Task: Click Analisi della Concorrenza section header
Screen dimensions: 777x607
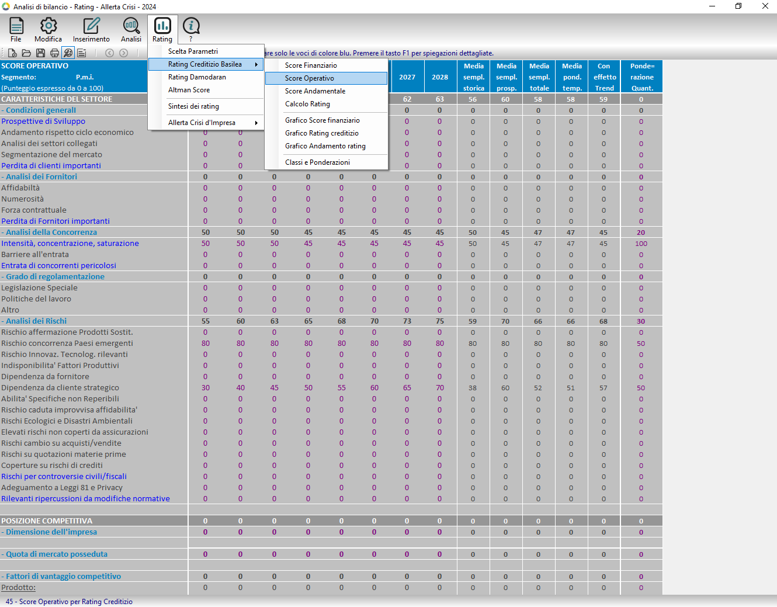Action: [x=49, y=233]
